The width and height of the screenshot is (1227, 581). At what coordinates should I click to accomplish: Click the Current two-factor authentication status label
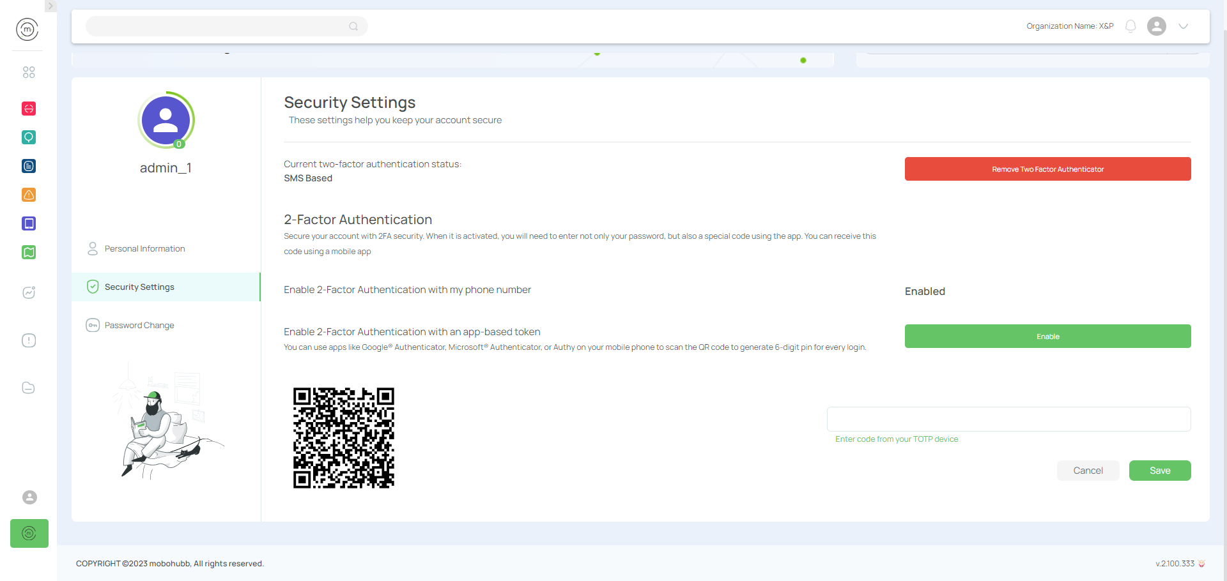[373, 164]
